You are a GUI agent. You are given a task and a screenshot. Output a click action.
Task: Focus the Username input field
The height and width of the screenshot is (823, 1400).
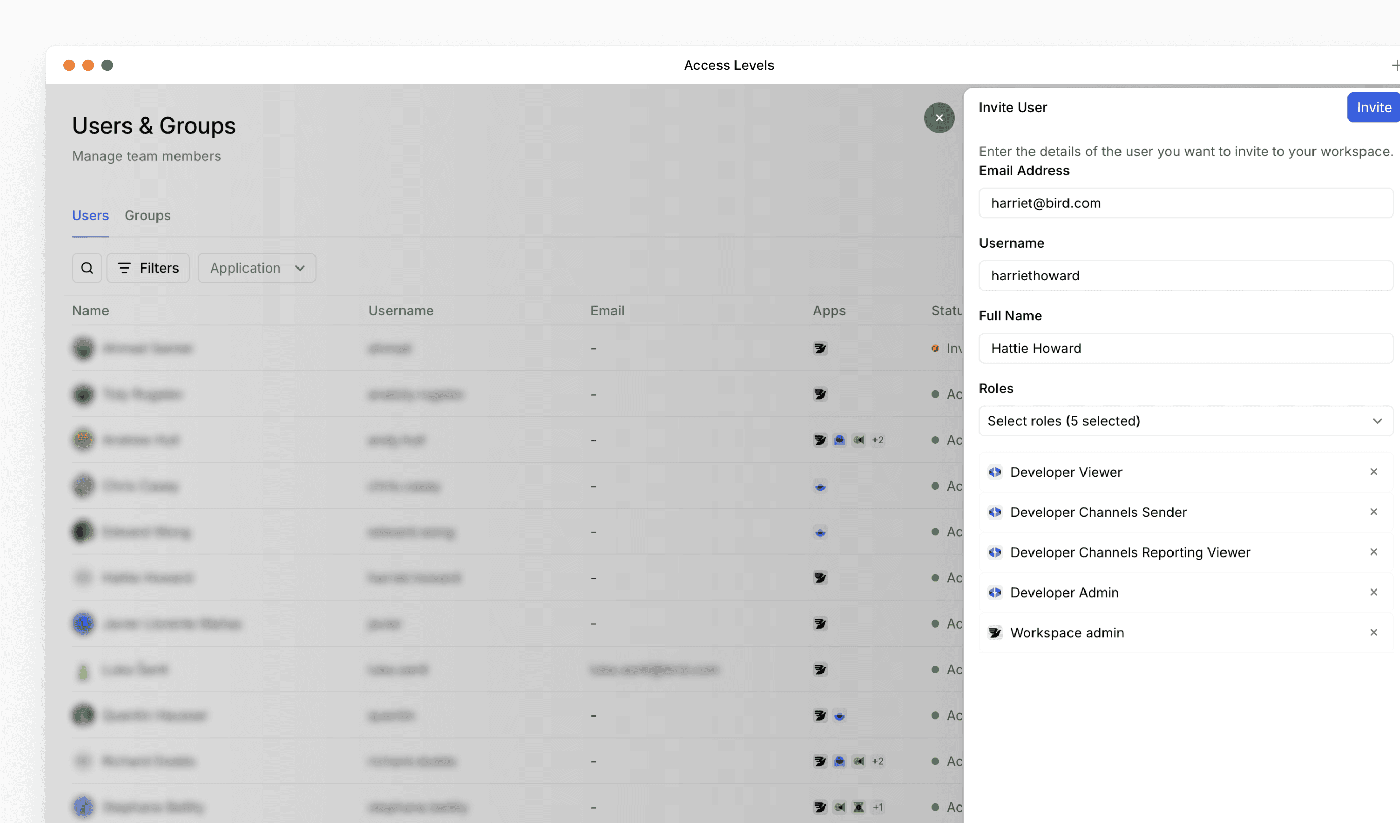pos(1185,275)
